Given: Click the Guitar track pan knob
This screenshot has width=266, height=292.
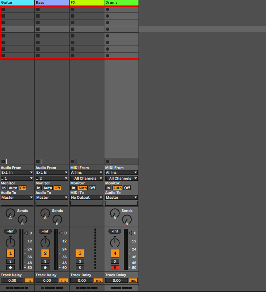Looking at the screenshot, I should (x=10, y=242).
